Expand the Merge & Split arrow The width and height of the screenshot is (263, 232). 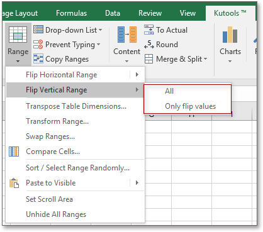[x=205, y=59]
